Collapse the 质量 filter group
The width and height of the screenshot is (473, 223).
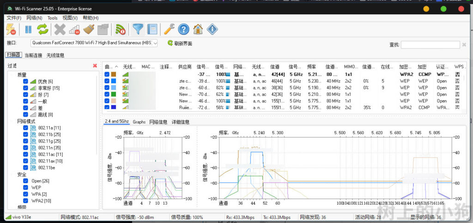click(x=12, y=74)
